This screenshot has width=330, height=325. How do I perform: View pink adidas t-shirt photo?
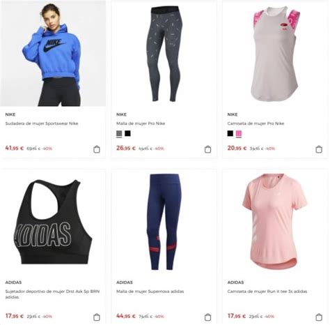[275, 222]
